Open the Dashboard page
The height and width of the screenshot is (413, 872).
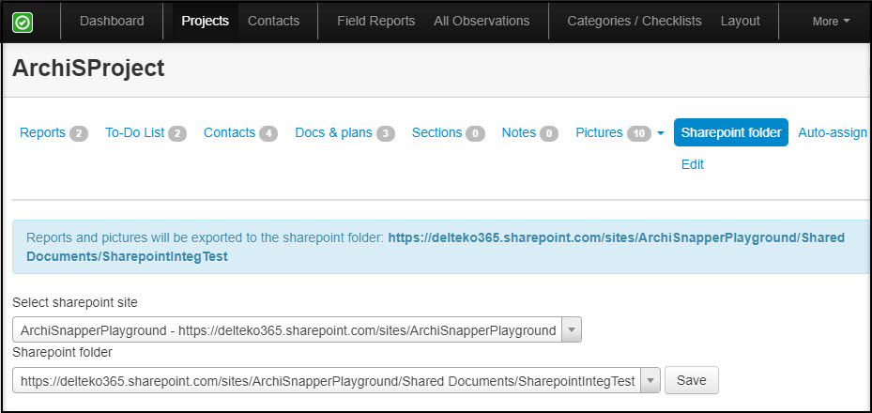click(112, 21)
